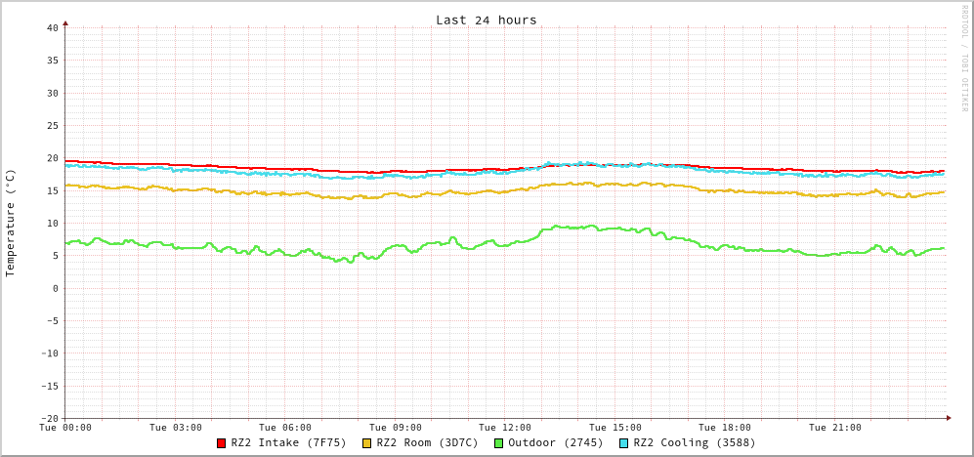
Task: Click the yellow RZ2 Room legend swatch
Action: click(x=367, y=443)
